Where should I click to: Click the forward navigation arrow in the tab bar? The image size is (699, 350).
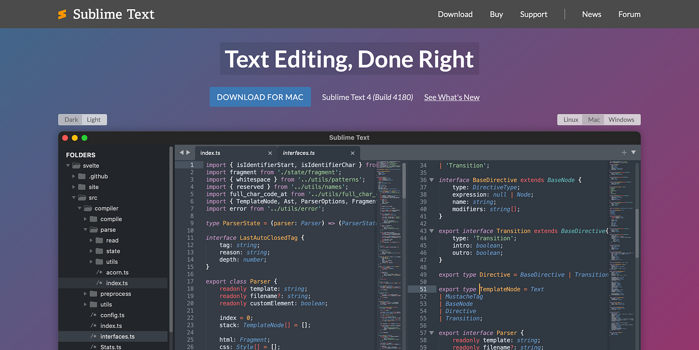coord(187,152)
